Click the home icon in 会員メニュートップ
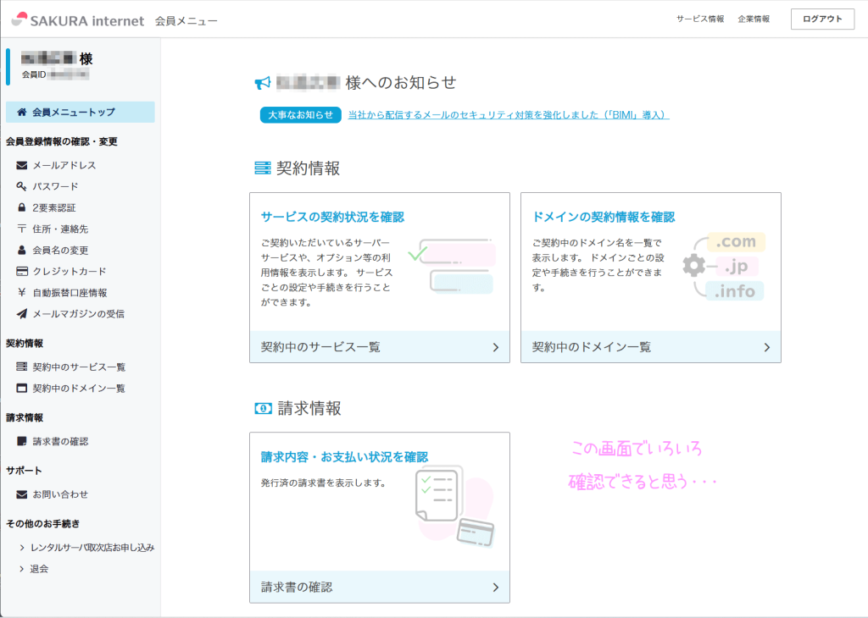 click(x=22, y=112)
